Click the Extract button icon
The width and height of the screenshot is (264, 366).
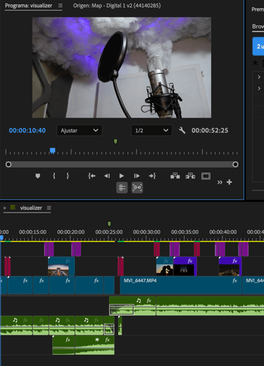pos(190,176)
